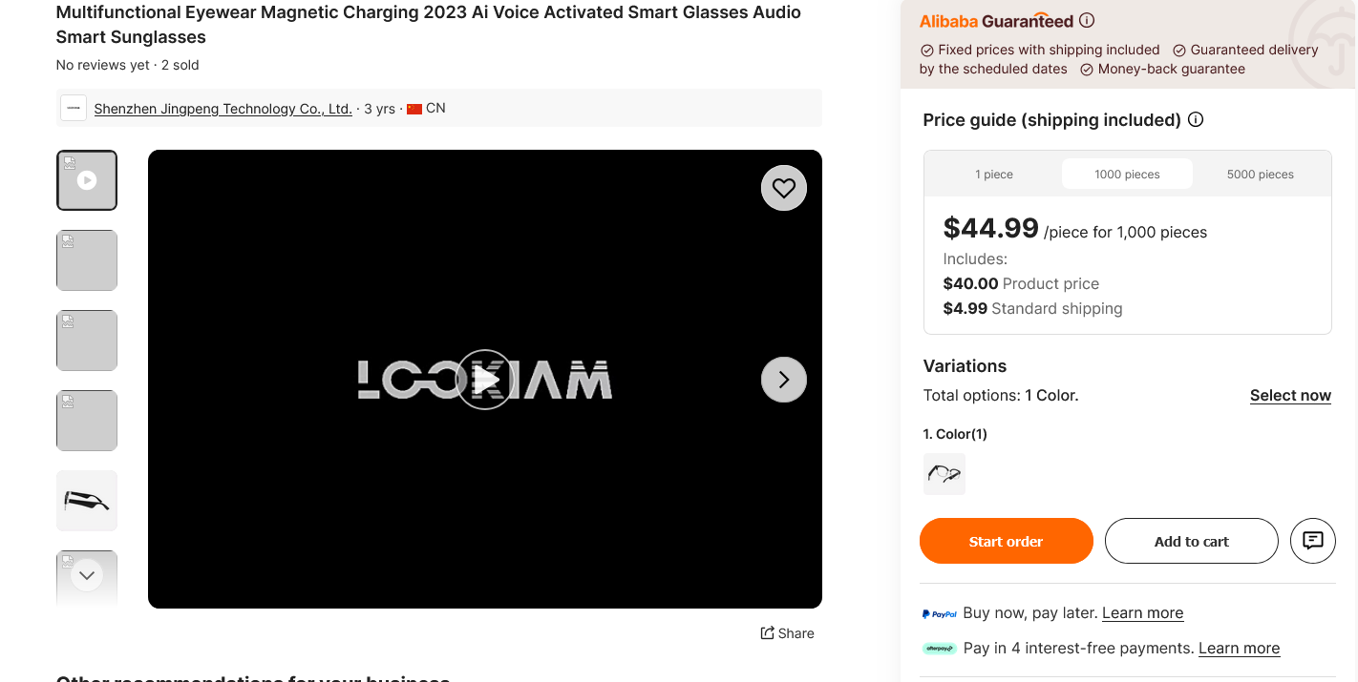The height and width of the screenshot is (682, 1358).
Task: Select the sunglasses product thumbnail
Action: tap(87, 501)
